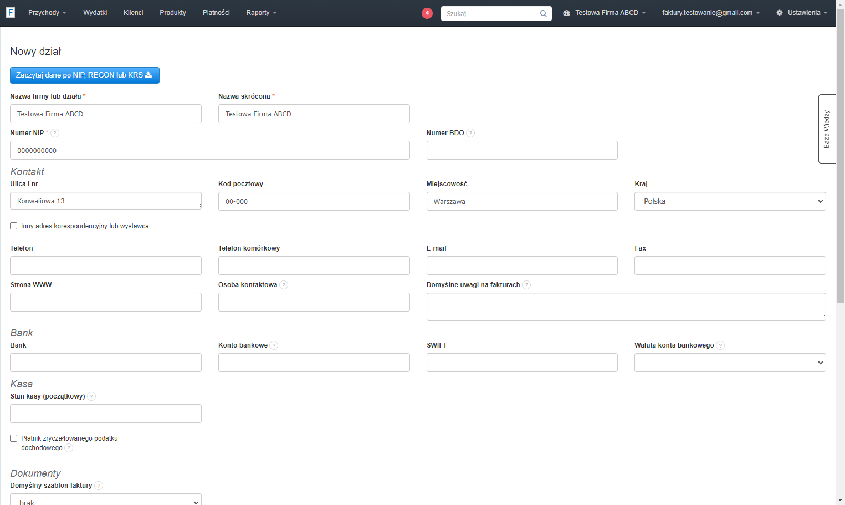
Task: Click the Domyślne uwagi na fakturach textarea
Action: pos(626,307)
